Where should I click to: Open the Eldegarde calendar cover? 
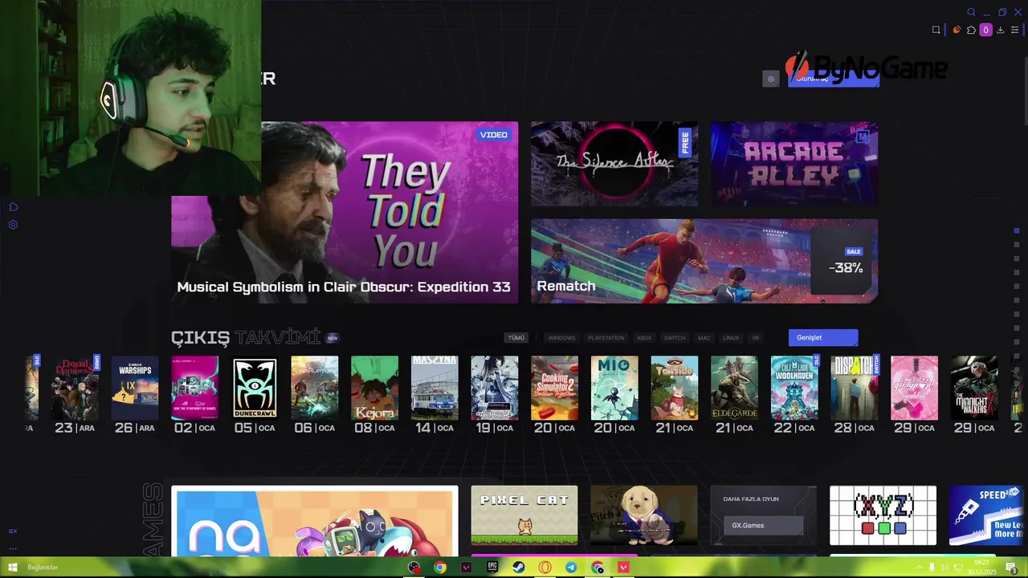[x=734, y=388]
